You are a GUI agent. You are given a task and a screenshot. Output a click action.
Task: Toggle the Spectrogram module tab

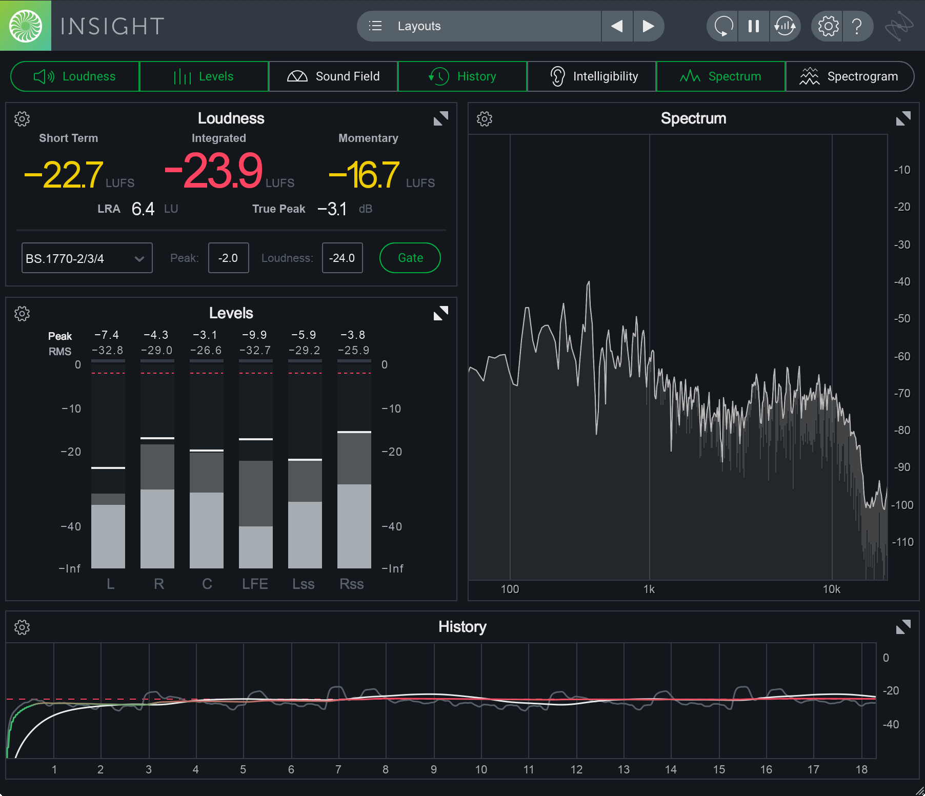click(x=850, y=76)
